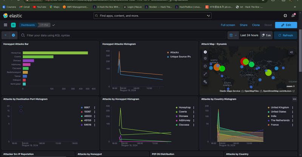
Task: Open the map tools wrench icon
Action: (205, 82)
